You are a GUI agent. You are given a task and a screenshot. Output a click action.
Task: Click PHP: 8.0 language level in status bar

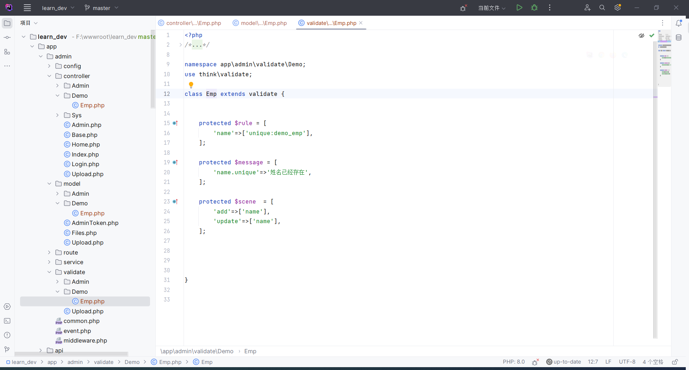(514, 362)
